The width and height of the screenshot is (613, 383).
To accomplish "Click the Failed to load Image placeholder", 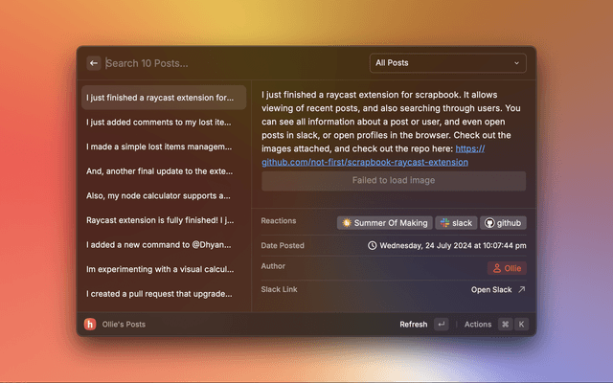I will click(x=394, y=180).
